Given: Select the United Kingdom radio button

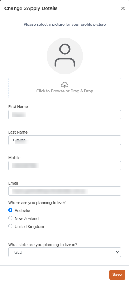Looking at the screenshot, I should point(10,226).
